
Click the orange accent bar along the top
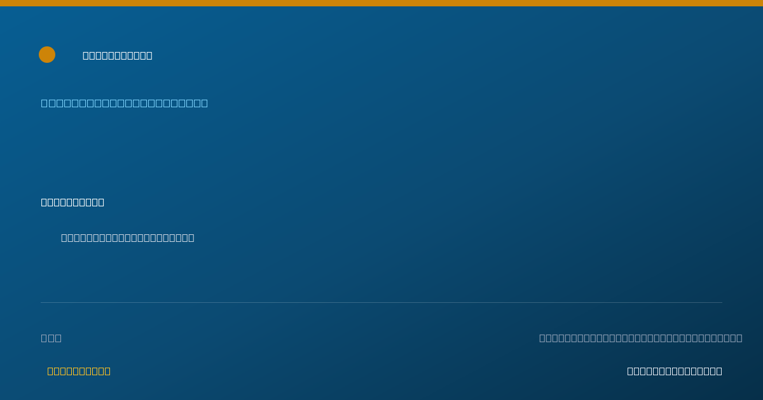[x=381, y=3]
